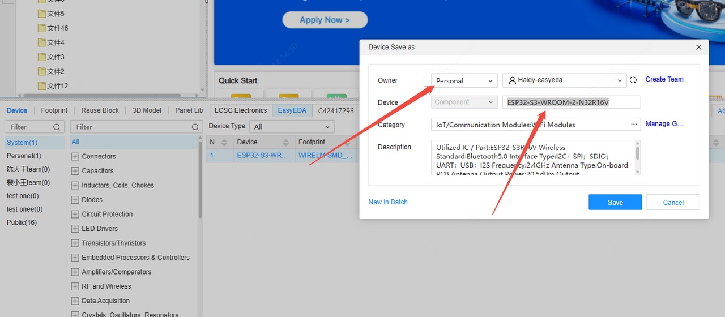This screenshot has width=725, height=317.
Task: Select All in the category tree
Action: tap(76, 142)
